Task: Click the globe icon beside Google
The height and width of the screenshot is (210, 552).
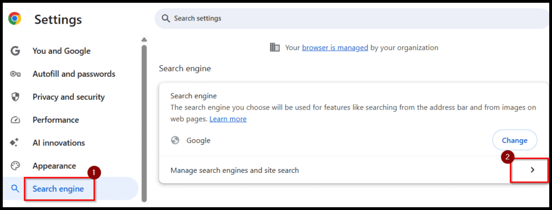Action: click(175, 140)
